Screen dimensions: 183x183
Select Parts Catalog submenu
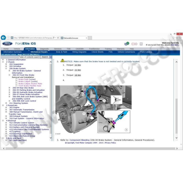(146, 52)
